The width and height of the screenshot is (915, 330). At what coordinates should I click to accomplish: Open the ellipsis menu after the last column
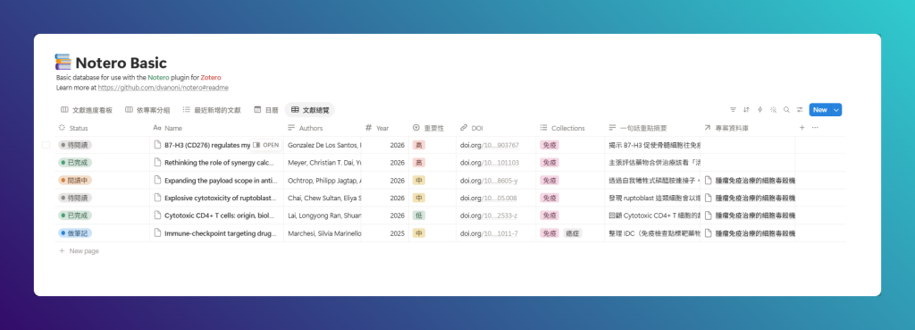pos(815,127)
